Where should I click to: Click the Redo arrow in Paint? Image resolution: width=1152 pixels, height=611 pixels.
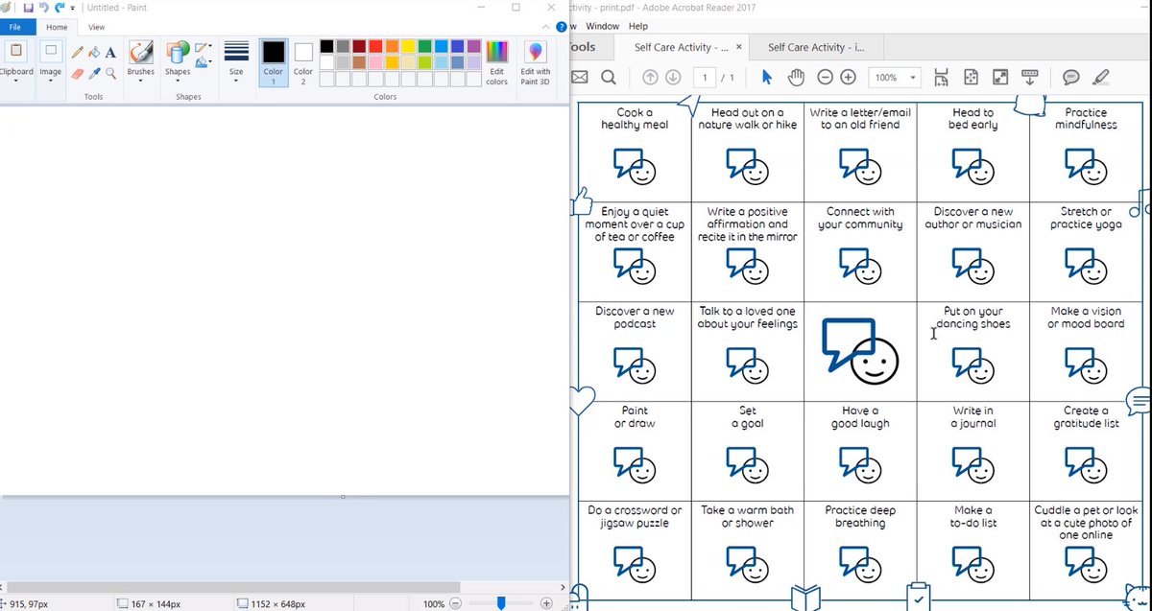60,8
